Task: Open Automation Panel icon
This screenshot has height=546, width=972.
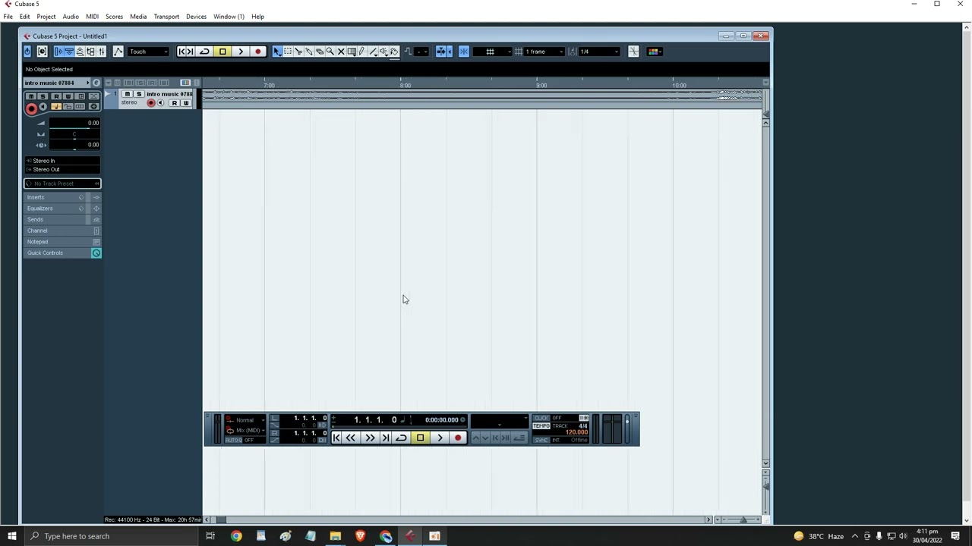Action: (118, 52)
